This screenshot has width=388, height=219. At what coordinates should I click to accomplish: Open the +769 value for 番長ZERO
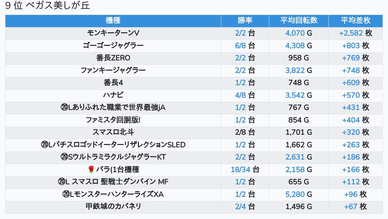[x=351, y=58]
